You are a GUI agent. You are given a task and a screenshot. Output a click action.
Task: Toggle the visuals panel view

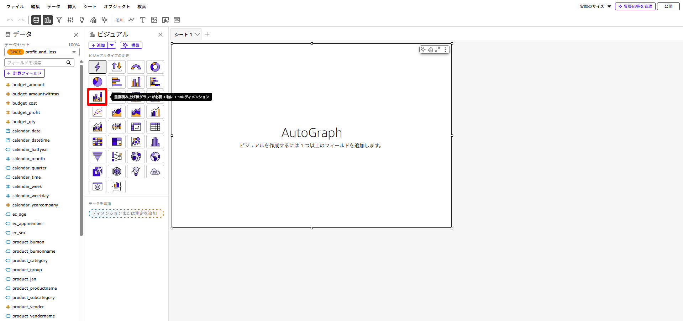click(x=47, y=20)
